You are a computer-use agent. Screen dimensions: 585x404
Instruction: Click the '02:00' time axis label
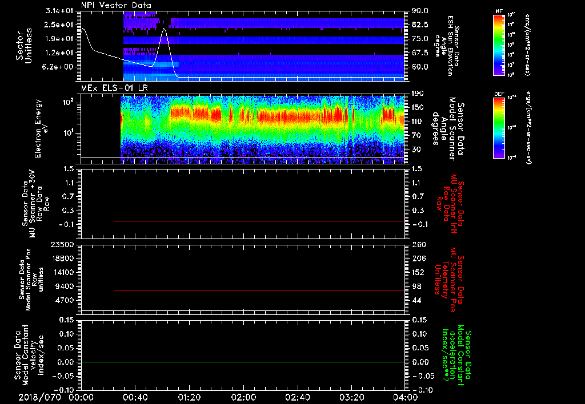tap(243, 397)
